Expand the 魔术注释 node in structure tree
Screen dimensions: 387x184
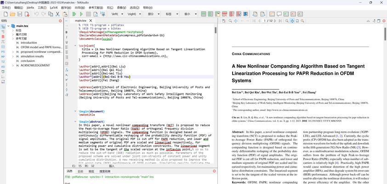[x=13, y=34]
